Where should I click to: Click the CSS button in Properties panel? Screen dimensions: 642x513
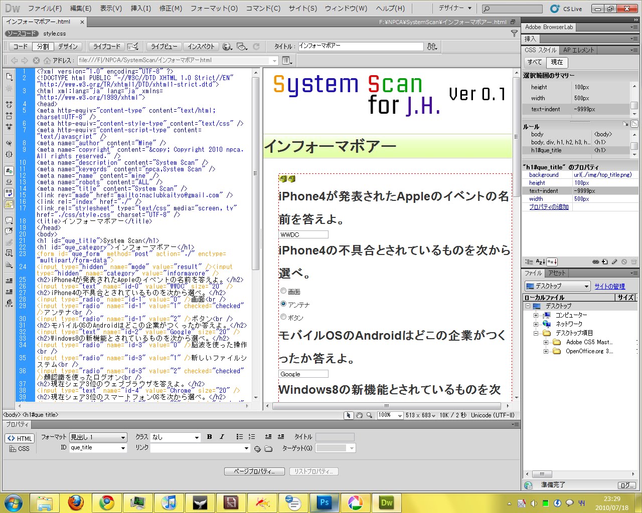19,449
